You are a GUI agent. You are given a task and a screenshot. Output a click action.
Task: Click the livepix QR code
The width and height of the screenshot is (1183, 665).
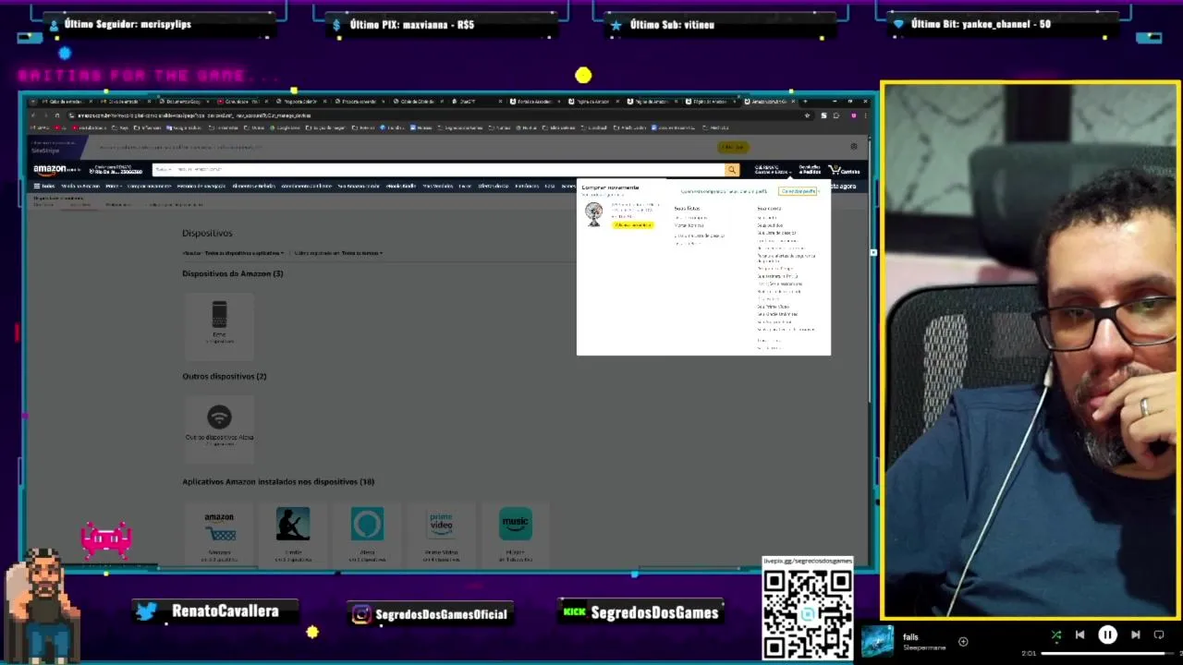coord(808,613)
